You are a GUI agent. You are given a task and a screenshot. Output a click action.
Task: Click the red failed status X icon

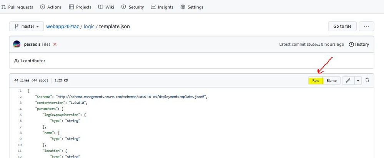(x=55, y=44)
